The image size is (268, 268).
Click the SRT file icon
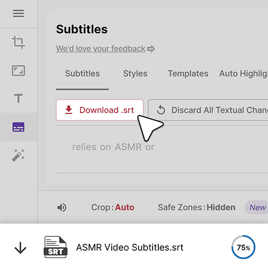(55, 247)
